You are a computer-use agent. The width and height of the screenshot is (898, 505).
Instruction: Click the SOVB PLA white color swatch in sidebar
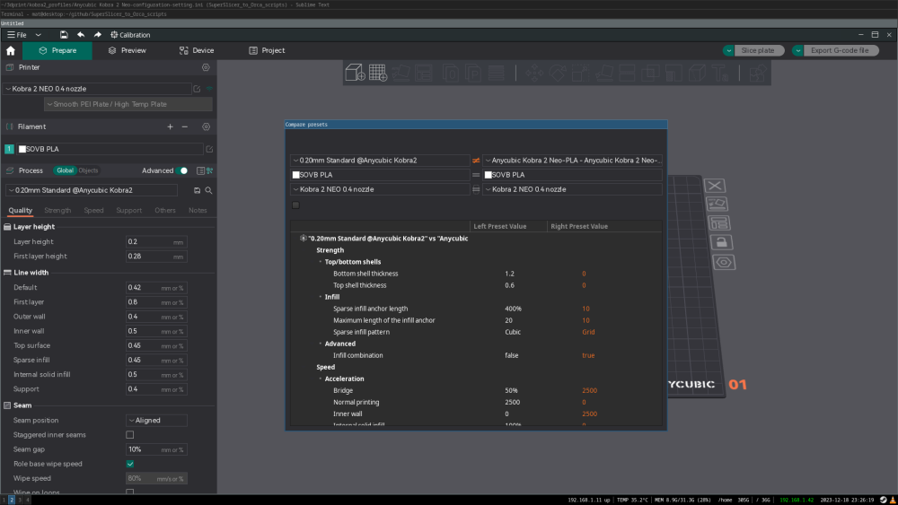pos(22,149)
